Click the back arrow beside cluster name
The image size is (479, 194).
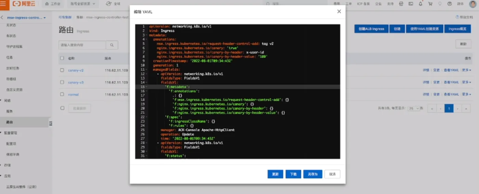[x=2, y=17]
